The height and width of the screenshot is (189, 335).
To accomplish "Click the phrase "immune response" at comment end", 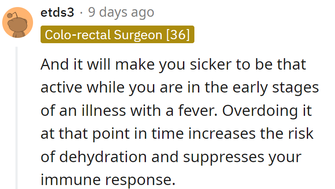I will coord(108,179).
